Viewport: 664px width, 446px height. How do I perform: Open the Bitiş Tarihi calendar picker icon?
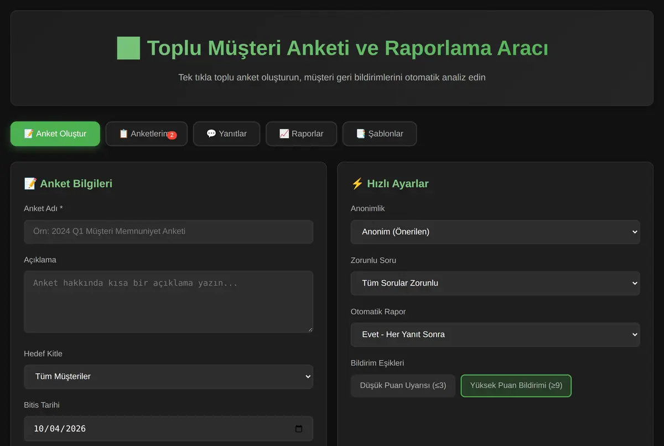click(x=299, y=428)
